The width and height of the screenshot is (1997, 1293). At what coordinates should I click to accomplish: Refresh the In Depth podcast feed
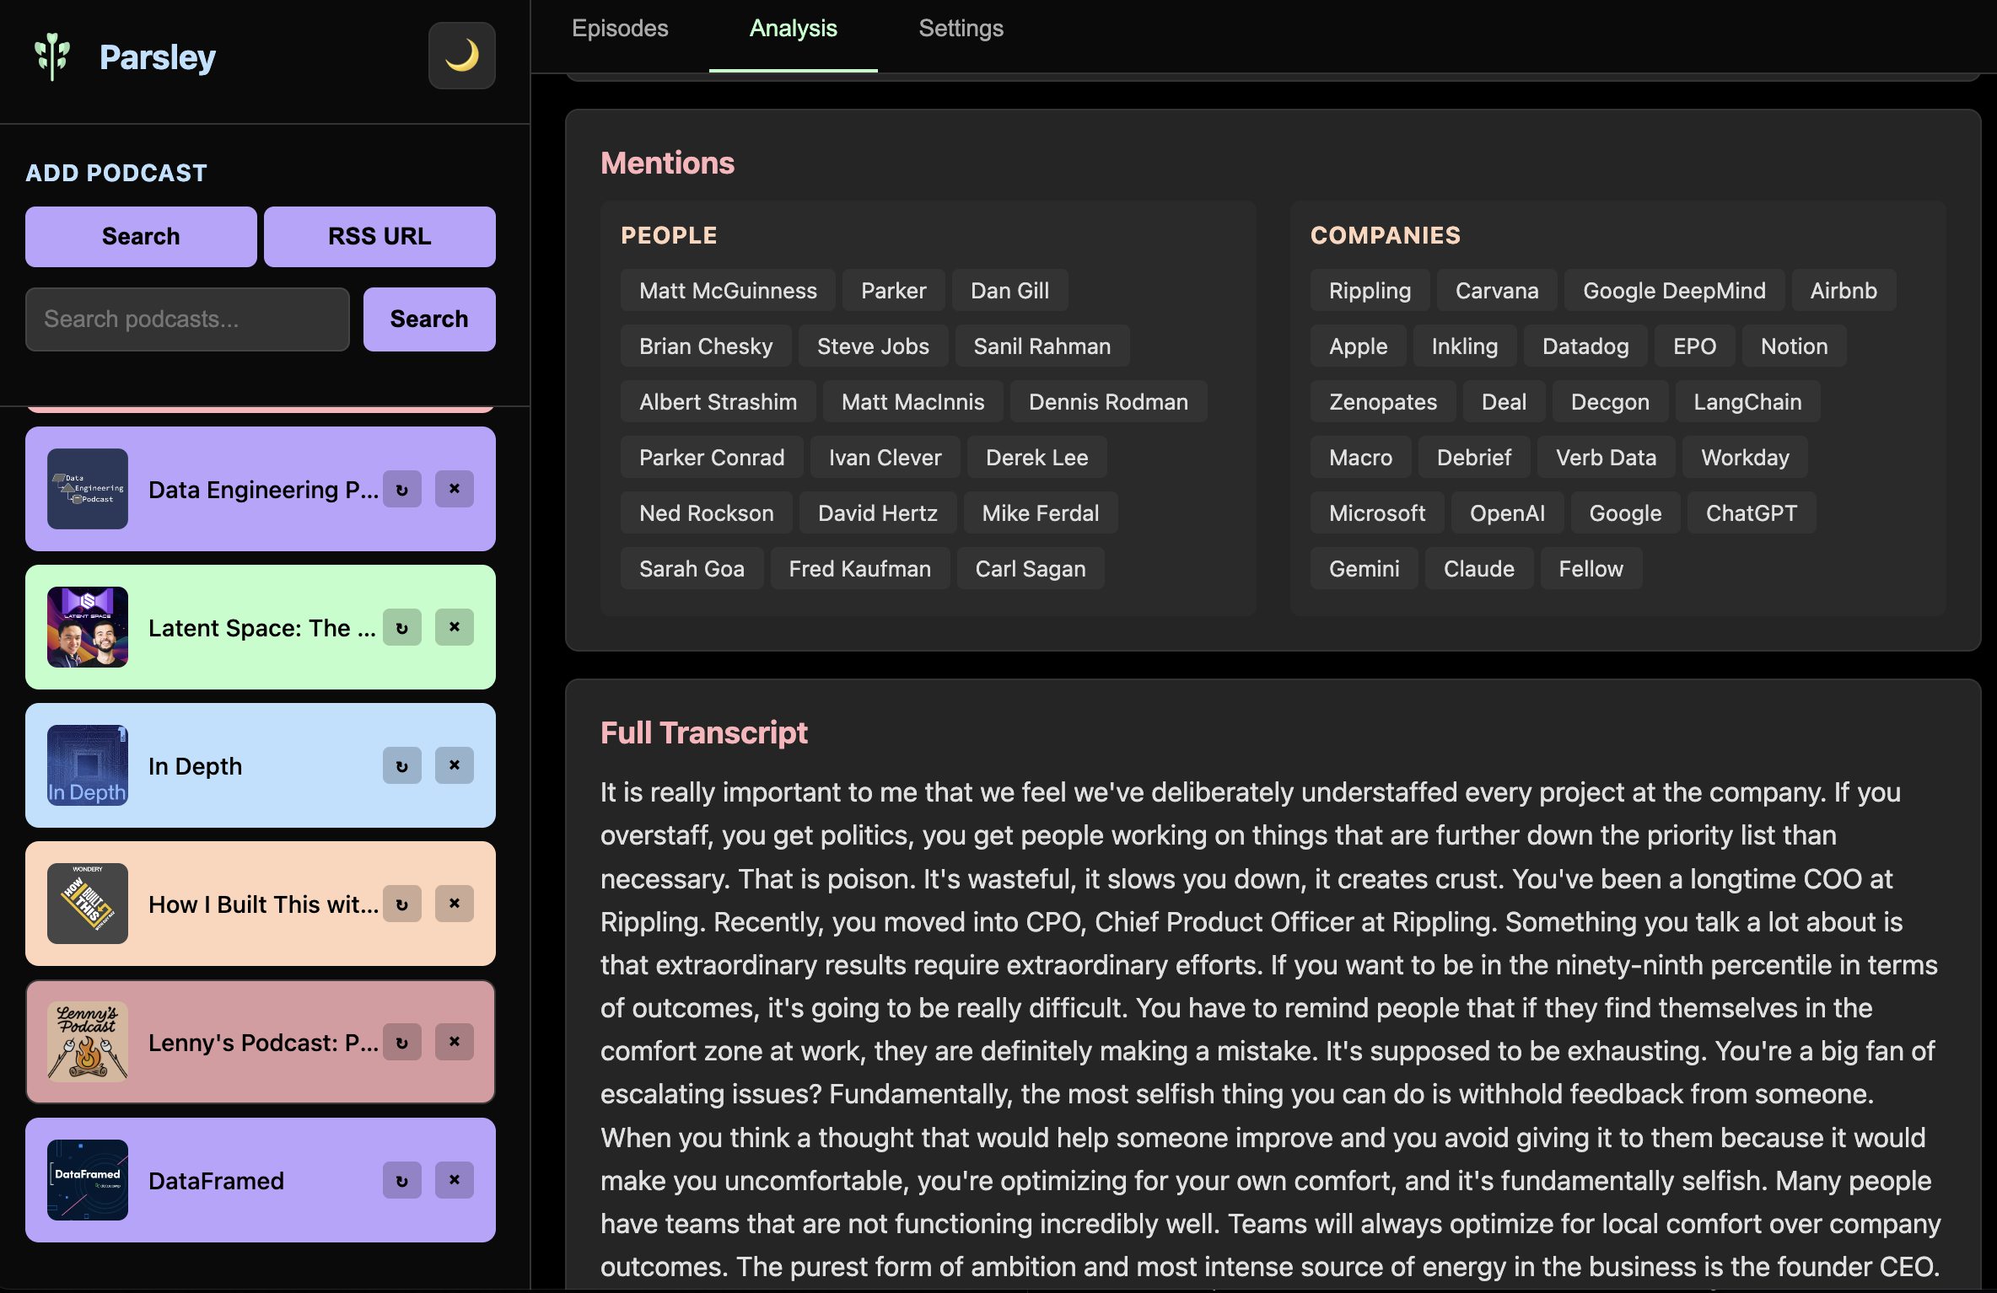[402, 765]
